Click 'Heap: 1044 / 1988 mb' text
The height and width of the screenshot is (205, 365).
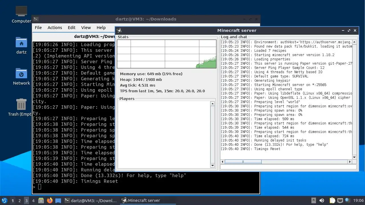(x=141, y=80)
